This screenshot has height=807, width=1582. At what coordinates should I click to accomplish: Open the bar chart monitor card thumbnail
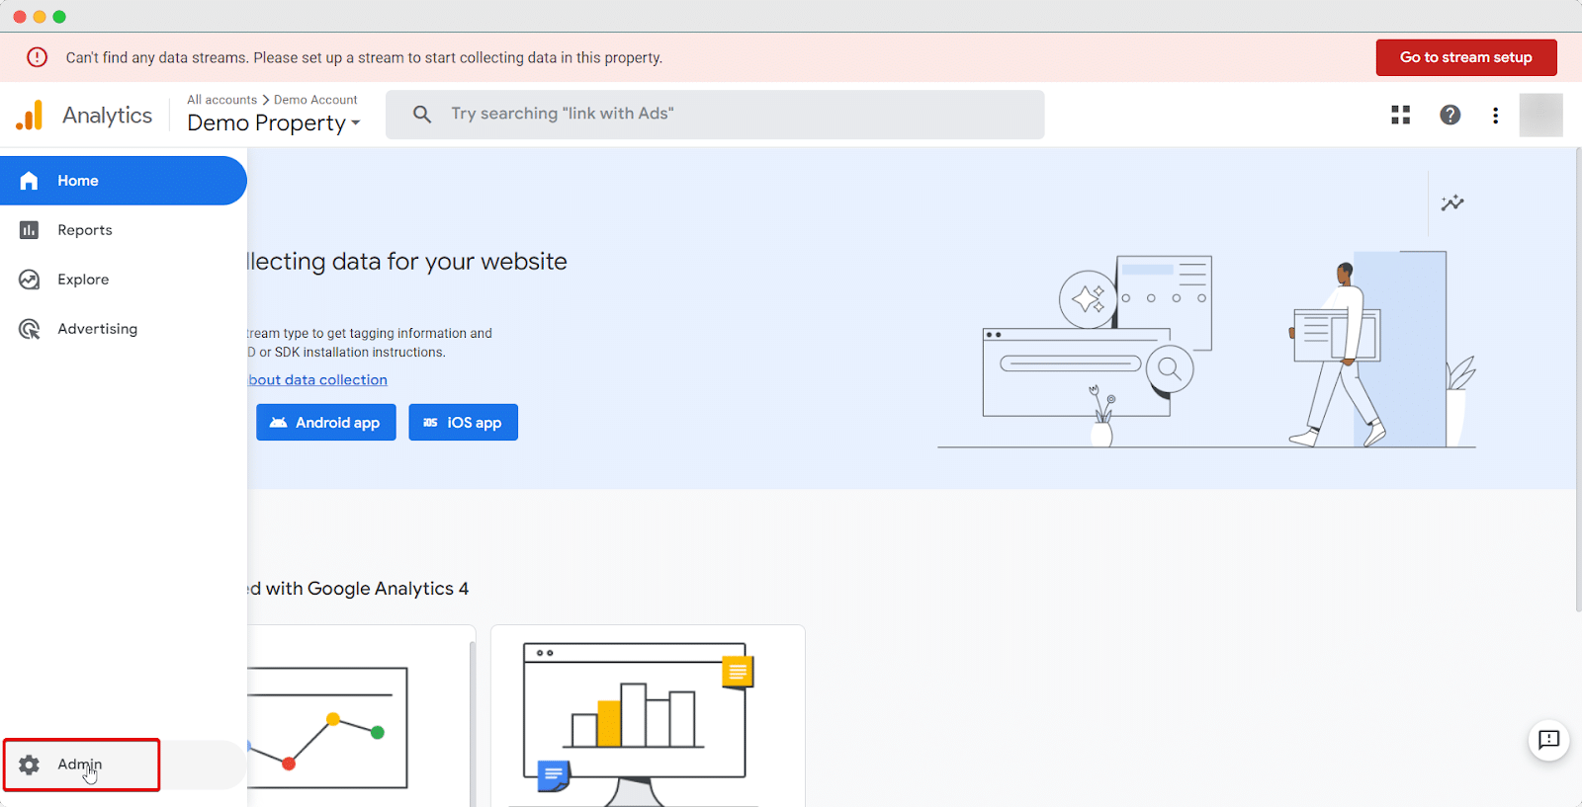[x=648, y=716]
